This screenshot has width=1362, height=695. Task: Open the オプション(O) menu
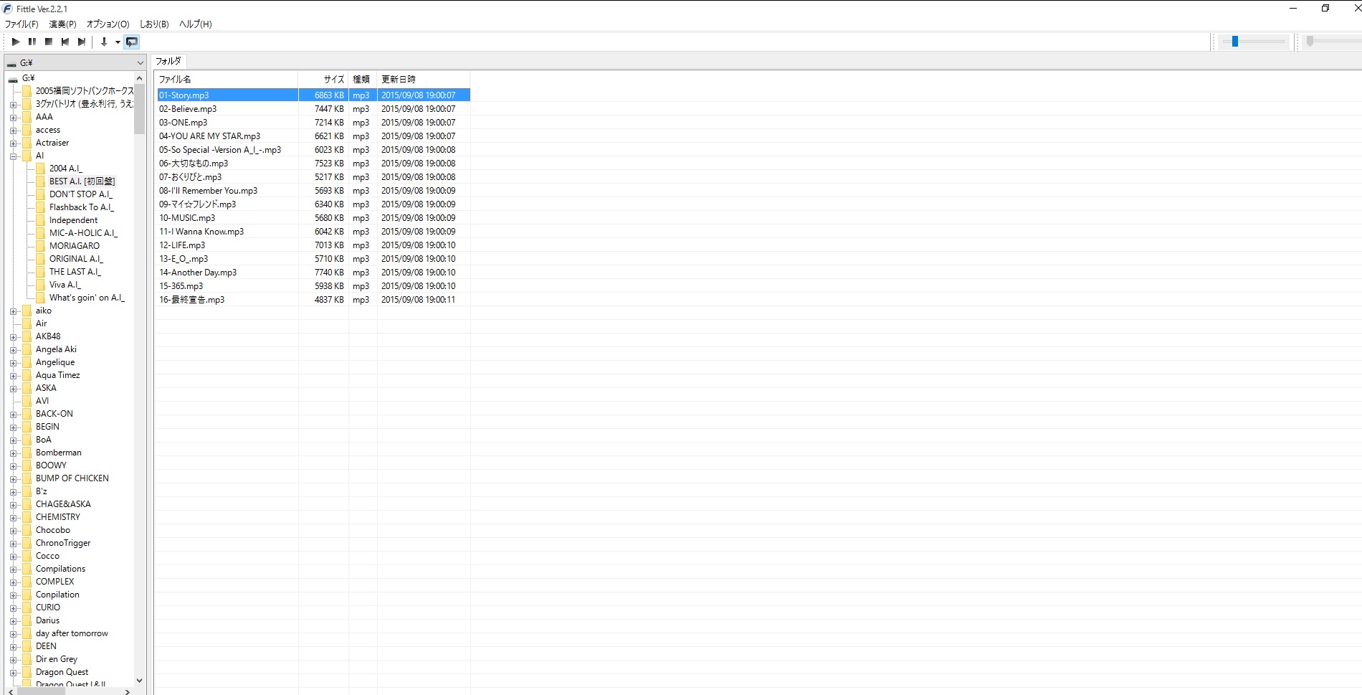pyautogui.click(x=108, y=24)
